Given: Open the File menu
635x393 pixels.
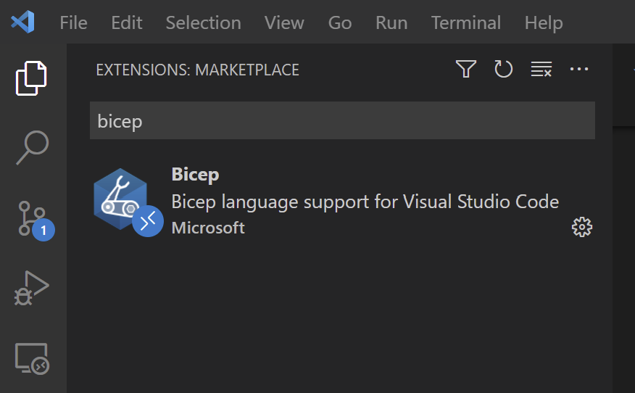Looking at the screenshot, I should [x=73, y=22].
